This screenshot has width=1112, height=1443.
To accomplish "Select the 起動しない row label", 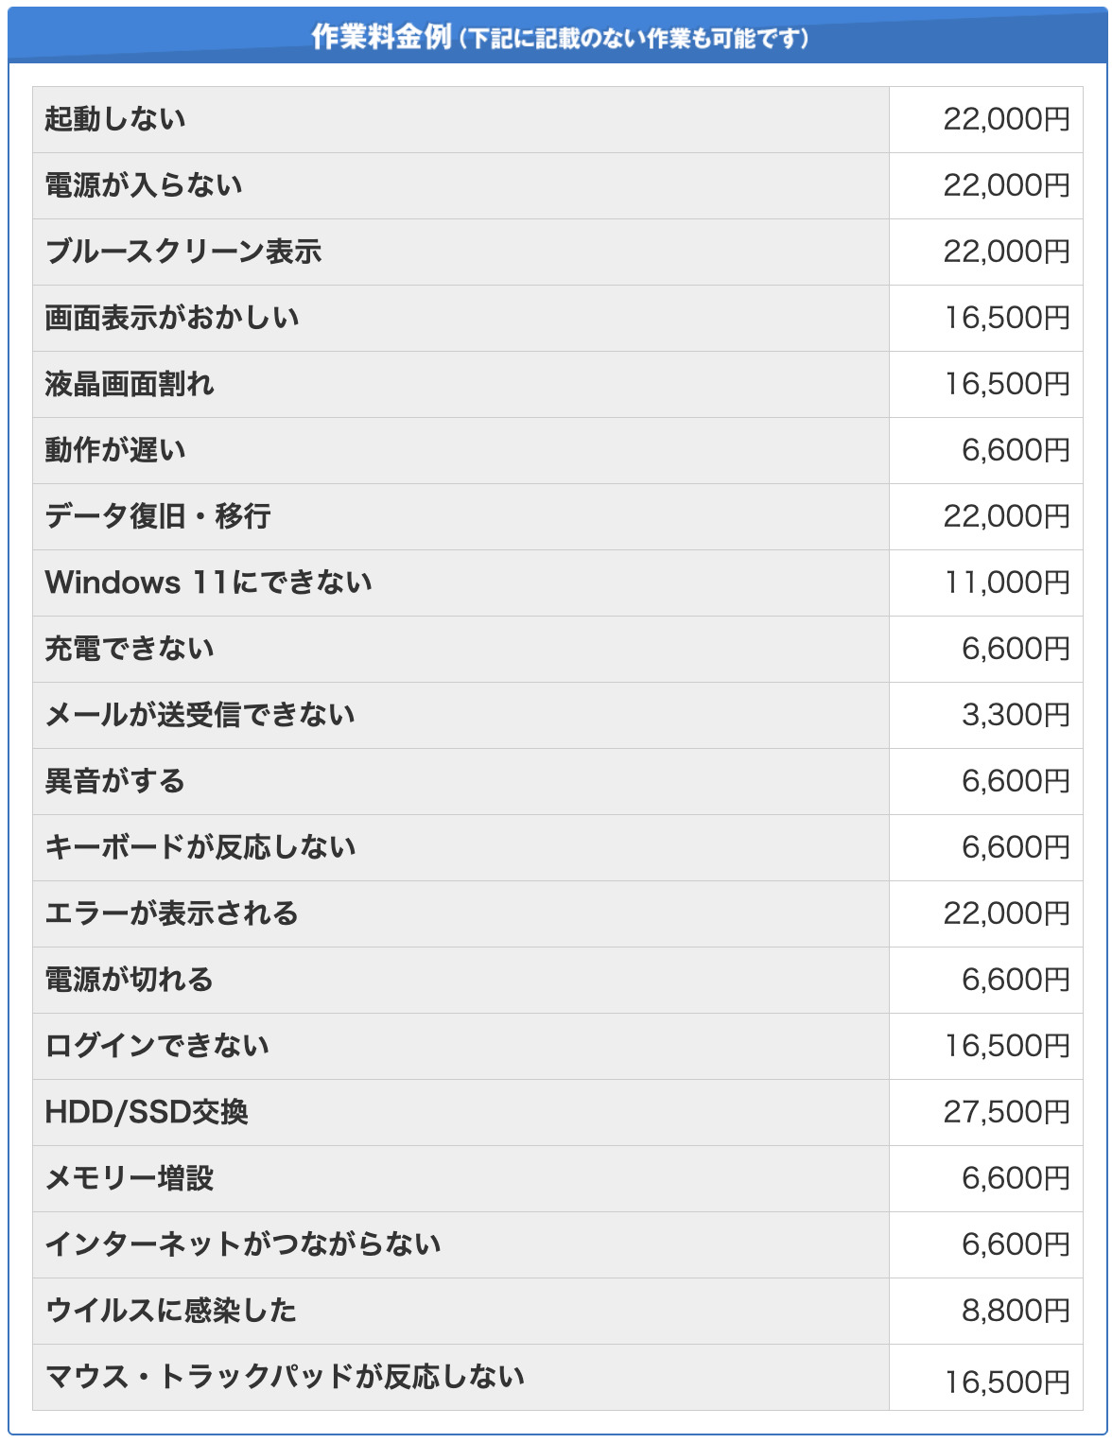I will [115, 119].
